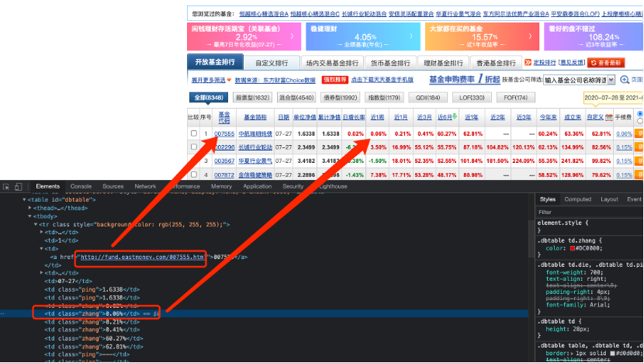
Task: Select the 理财基金排行 tab
Action: pos(443,63)
